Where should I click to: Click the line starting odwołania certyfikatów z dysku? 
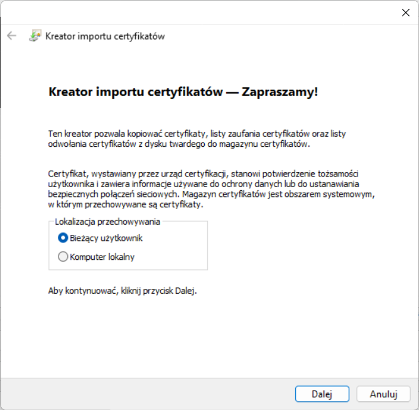pyautogui.click(x=179, y=143)
